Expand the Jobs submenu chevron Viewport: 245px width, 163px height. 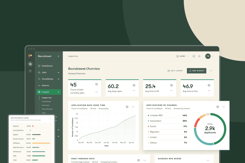58,73
